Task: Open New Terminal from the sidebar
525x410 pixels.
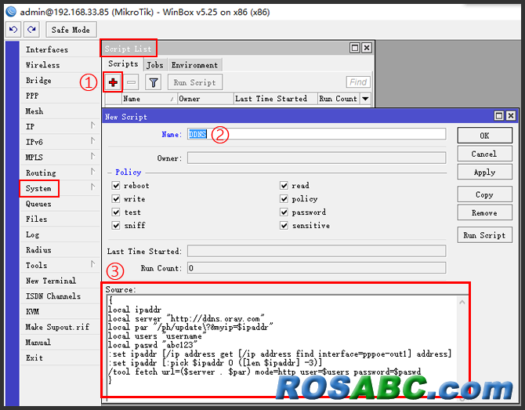Action: [x=60, y=281]
